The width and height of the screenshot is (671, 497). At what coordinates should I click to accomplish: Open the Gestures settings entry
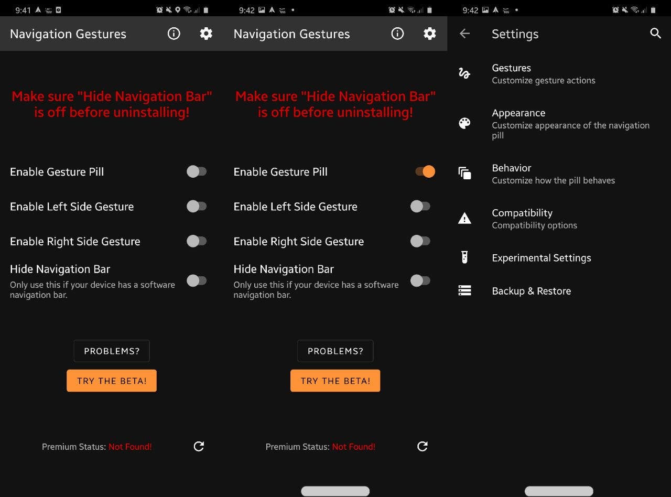[x=543, y=73]
